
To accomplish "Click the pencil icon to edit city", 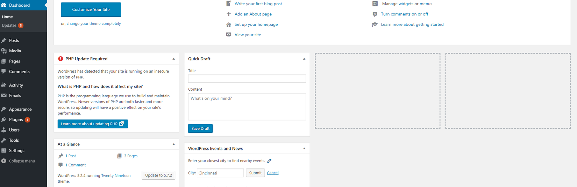I will pos(269,161).
